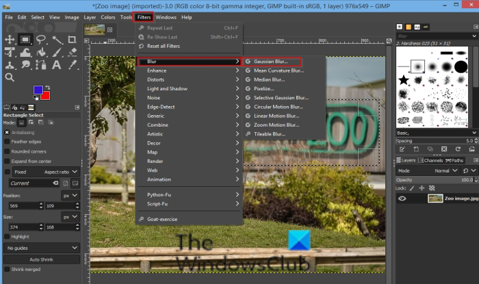Select the Paths tool
The width and height of the screenshot is (479, 284).
(x=41, y=65)
